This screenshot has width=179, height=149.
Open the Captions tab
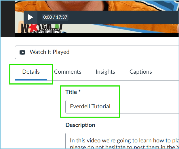tap(141, 72)
